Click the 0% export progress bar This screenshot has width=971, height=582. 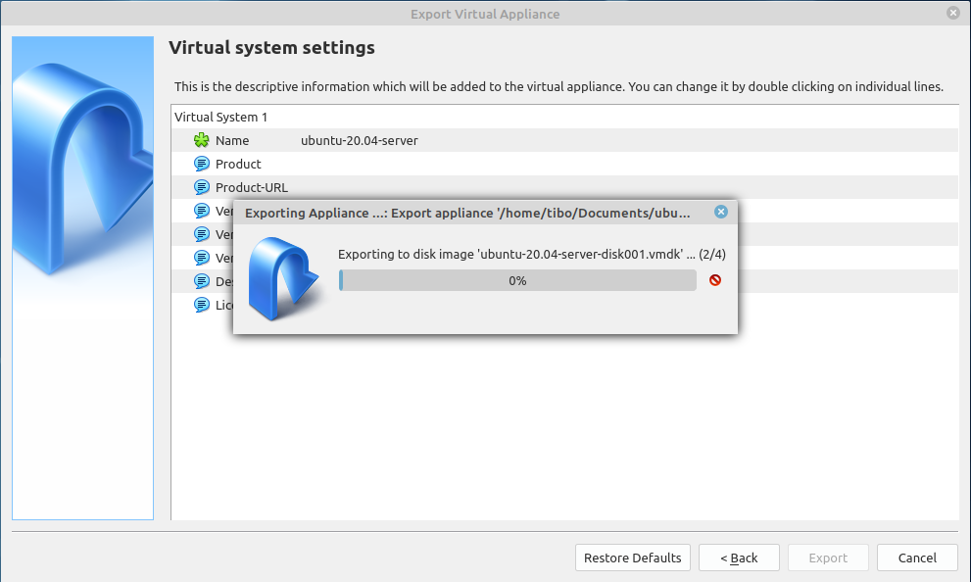tap(517, 280)
